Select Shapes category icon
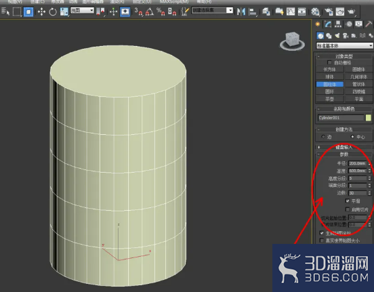 (x=329, y=36)
